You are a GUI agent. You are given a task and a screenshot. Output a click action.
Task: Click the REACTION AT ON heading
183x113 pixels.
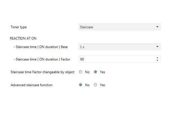(x=23, y=38)
